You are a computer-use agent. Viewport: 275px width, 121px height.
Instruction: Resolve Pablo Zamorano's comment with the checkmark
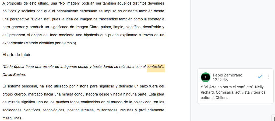click(x=260, y=77)
